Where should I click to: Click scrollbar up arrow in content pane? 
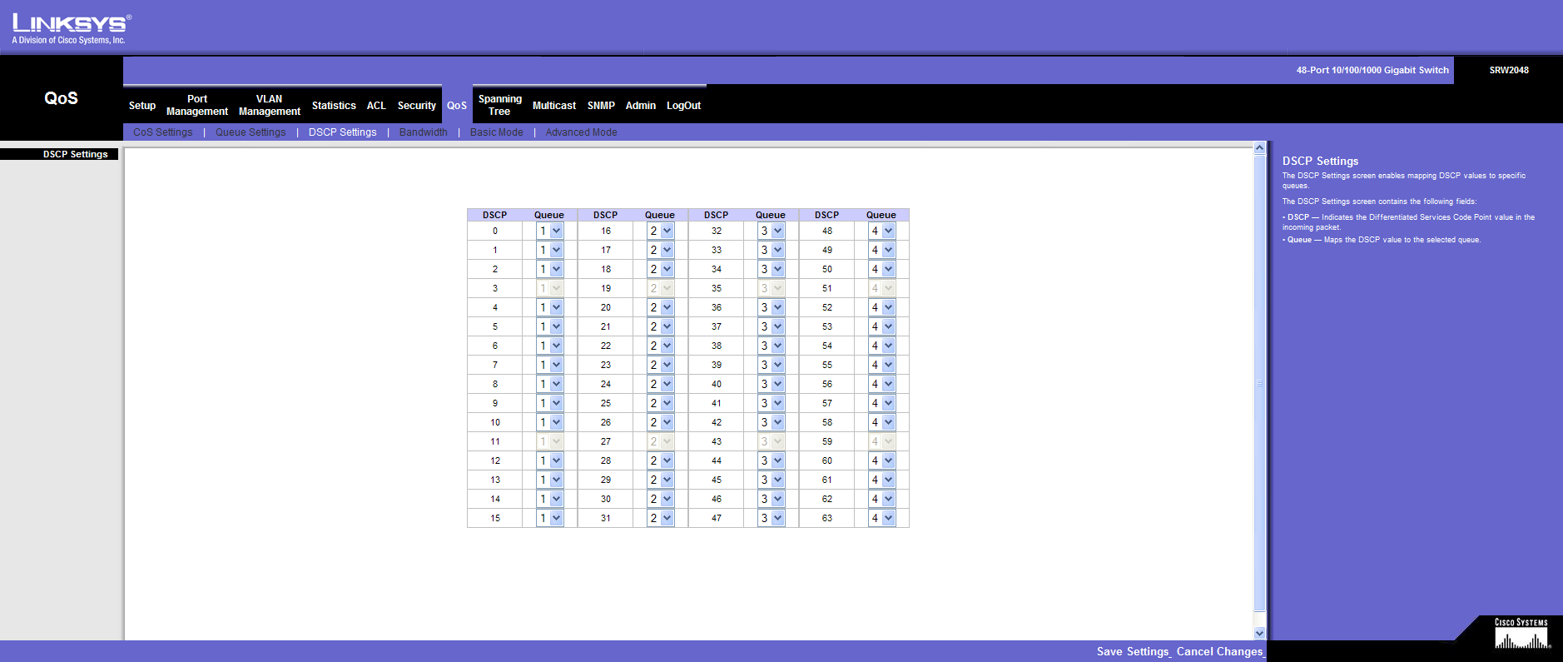coord(1259,148)
